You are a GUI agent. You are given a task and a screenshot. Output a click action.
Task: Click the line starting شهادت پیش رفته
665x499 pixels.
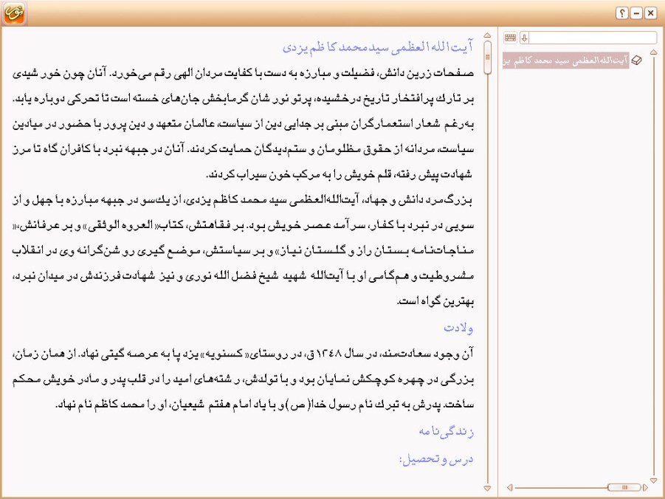point(340,174)
